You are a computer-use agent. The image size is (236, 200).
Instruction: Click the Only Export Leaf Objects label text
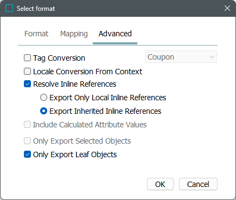[75, 154]
